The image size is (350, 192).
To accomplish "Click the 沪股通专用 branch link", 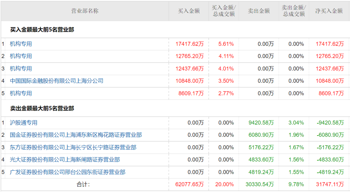I will (24, 123).
